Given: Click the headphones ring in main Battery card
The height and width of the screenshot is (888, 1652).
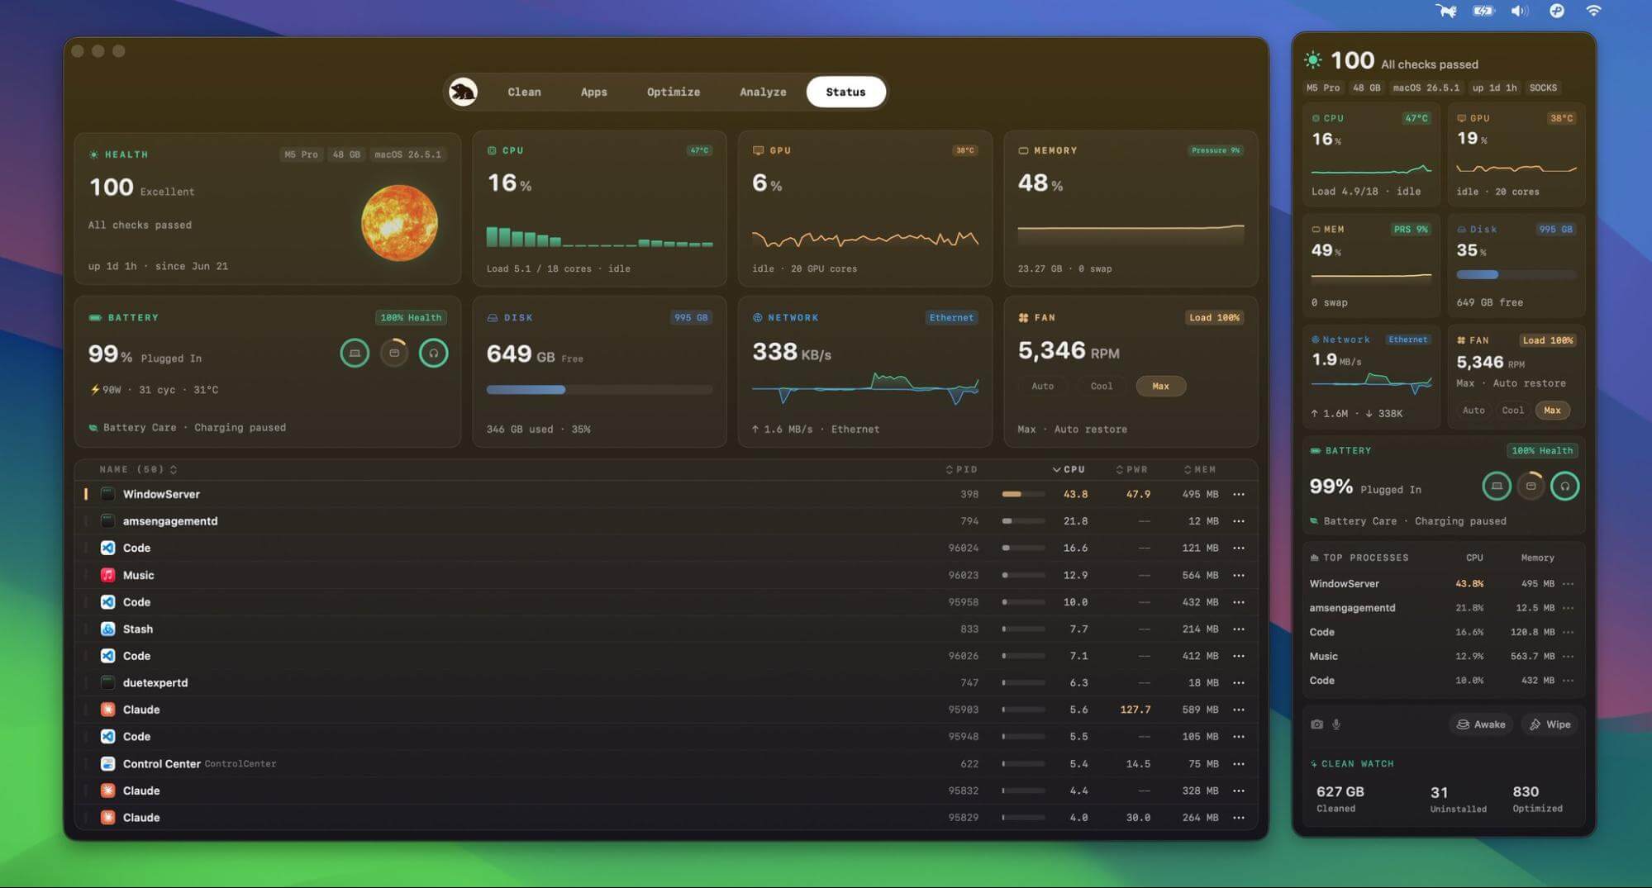Looking at the screenshot, I should [433, 354].
